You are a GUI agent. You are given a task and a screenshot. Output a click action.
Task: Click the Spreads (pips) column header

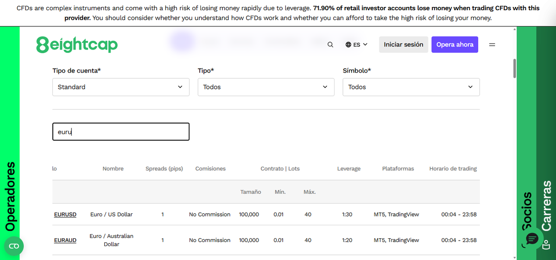[164, 169]
